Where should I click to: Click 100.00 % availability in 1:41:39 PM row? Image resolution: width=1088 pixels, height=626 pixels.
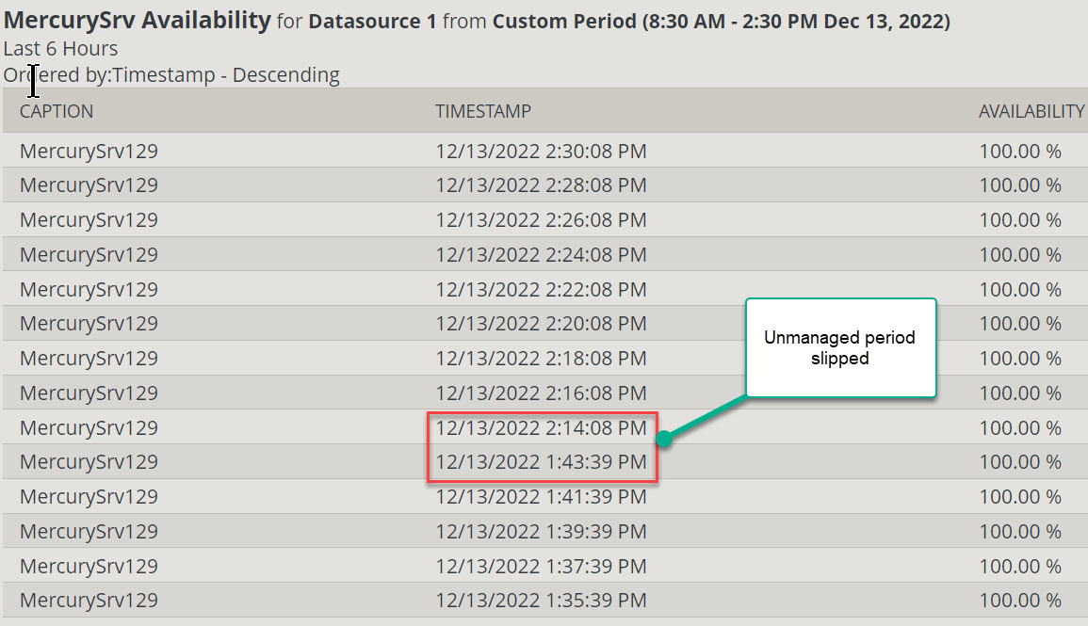1020,496
